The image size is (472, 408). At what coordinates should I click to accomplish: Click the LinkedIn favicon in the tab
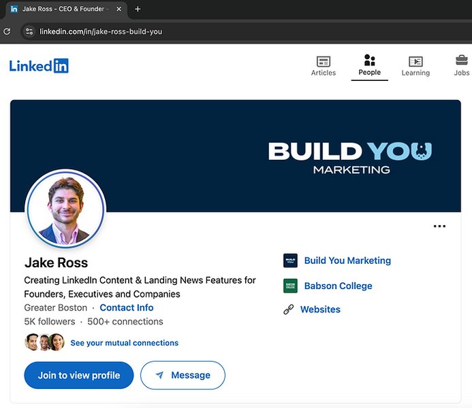click(14, 9)
